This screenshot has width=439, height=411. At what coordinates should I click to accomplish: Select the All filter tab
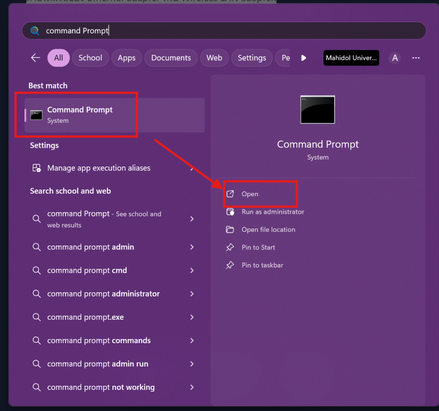[58, 58]
